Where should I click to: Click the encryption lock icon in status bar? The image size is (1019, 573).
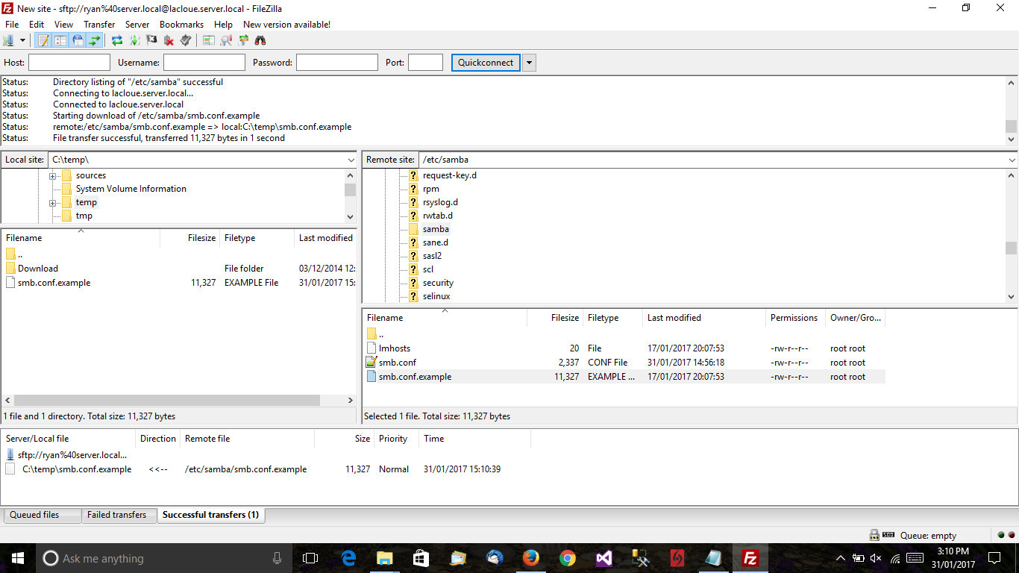tap(874, 535)
